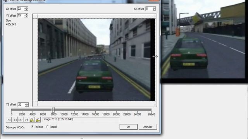Confirm the crop with OK
Screen dimensions: 248x139
point(128,127)
